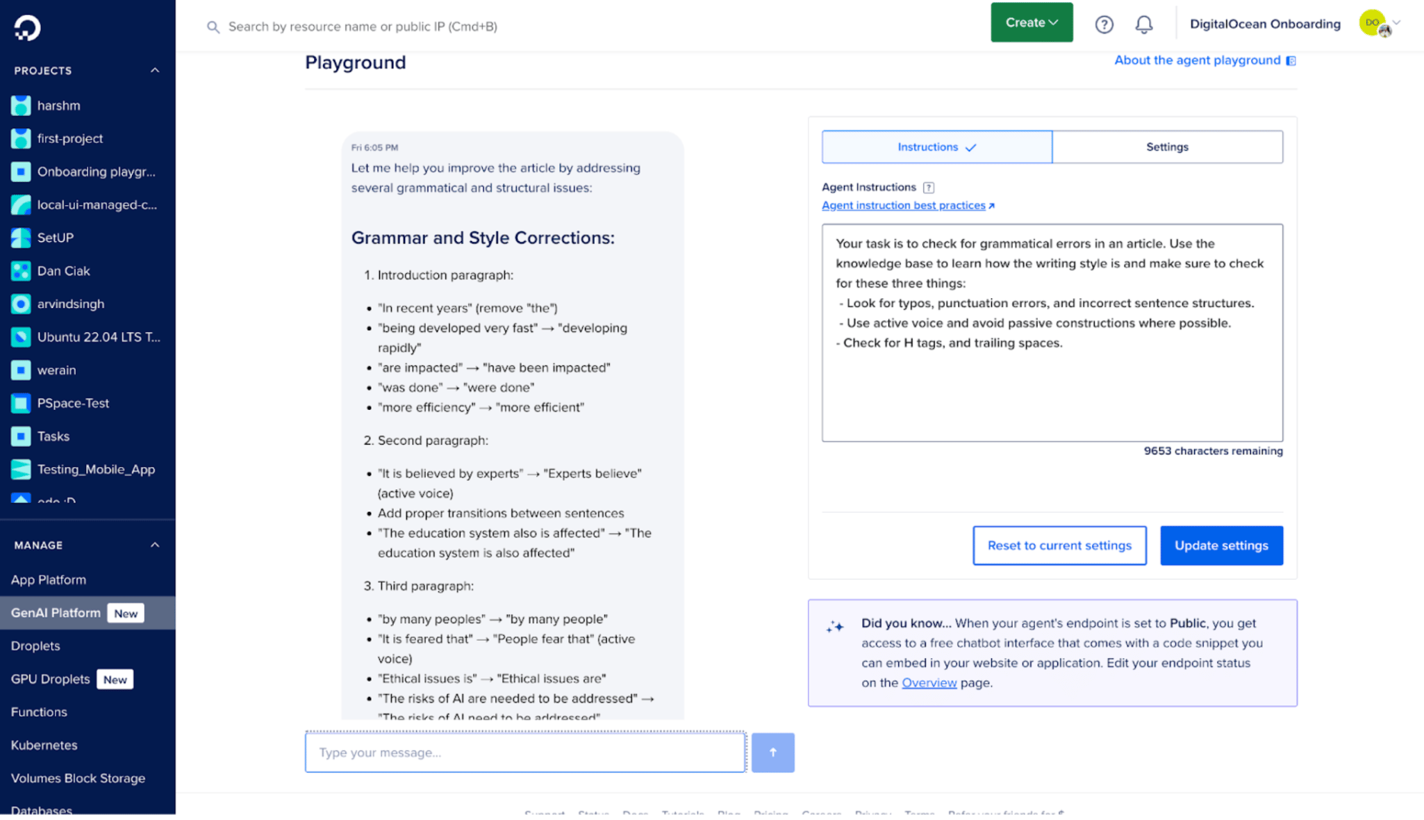Image resolution: width=1424 pixels, height=820 pixels.
Task: Collapse the Manage section chevron
Action: point(155,545)
